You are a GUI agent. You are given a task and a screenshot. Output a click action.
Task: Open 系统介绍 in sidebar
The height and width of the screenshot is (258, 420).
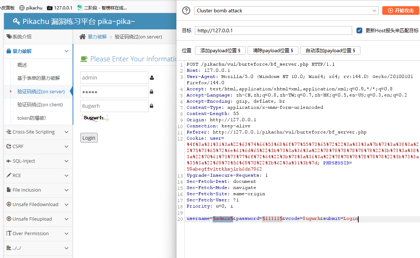click(22, 37)
